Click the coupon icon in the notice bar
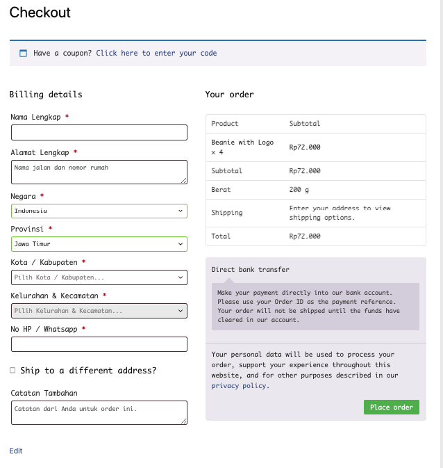The height and width of the screenshot is (468, 443). (x=23, y=54)
